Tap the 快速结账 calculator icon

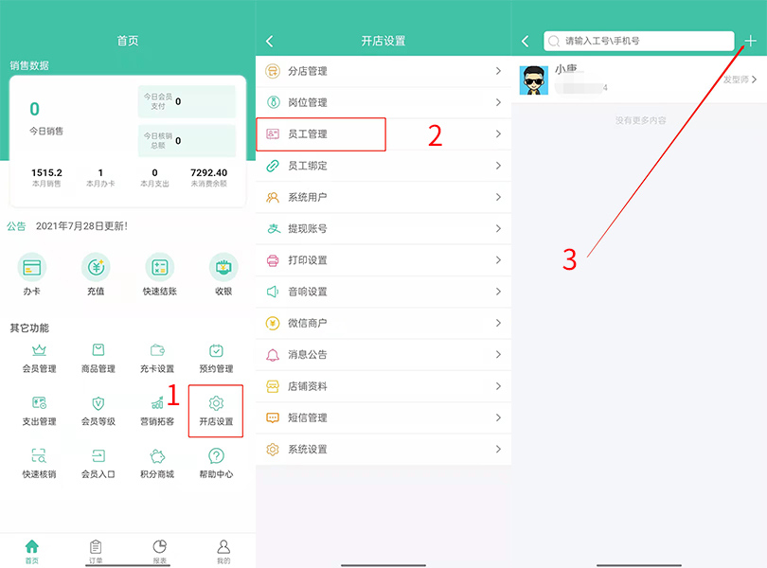159,268
